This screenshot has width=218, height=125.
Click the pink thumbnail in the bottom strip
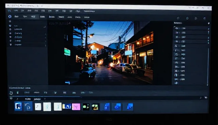tap(76, 107)
